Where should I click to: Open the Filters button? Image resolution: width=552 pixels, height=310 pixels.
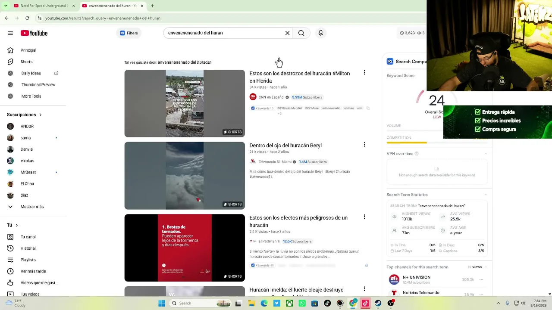click(129, 33)
